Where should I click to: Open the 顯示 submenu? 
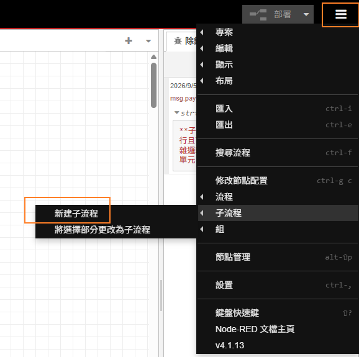point(278,65)
